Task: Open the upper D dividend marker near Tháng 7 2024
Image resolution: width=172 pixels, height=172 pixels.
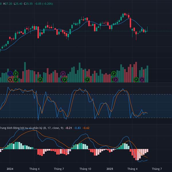Action: click(x=63, y=74)
